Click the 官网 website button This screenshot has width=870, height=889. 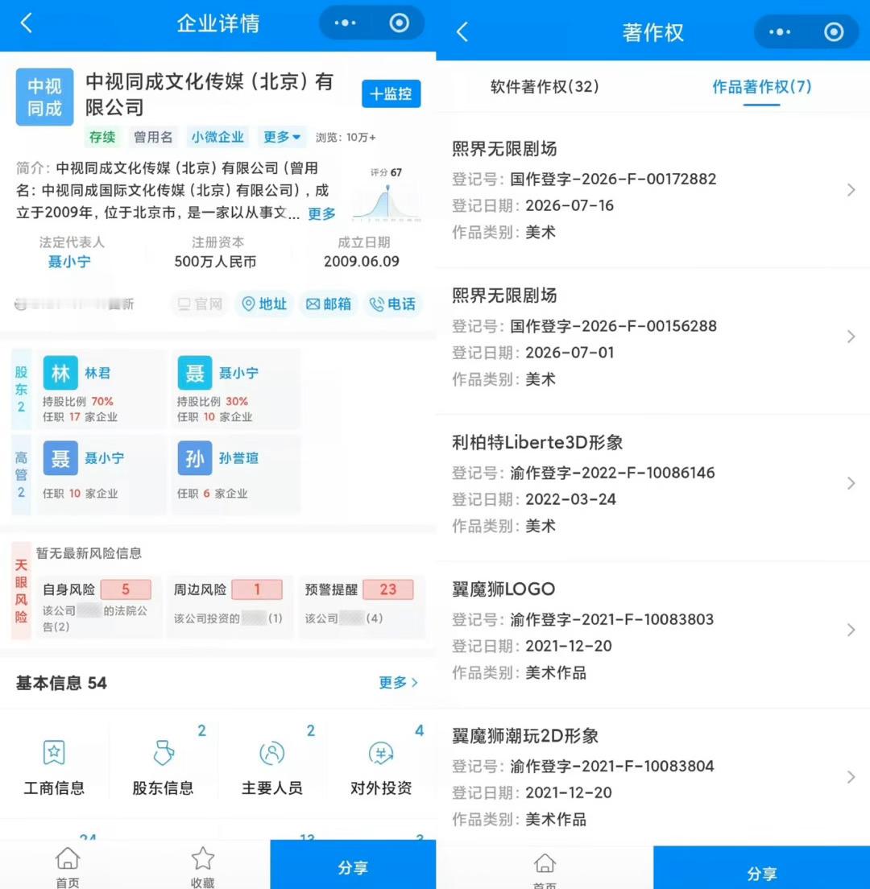coord(201,304)
